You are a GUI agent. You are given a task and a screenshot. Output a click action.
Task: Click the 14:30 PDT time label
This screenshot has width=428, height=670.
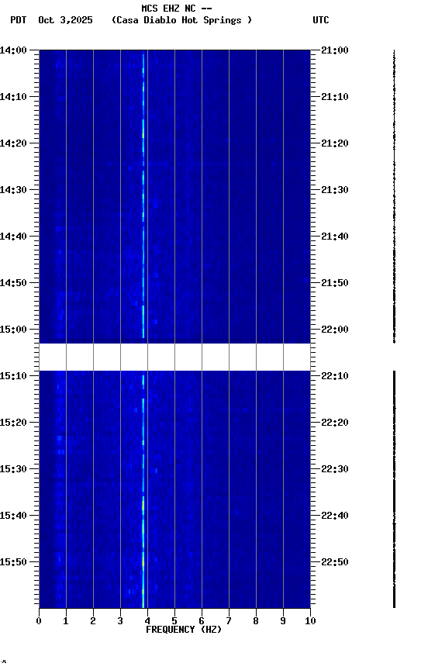point(13,190)
